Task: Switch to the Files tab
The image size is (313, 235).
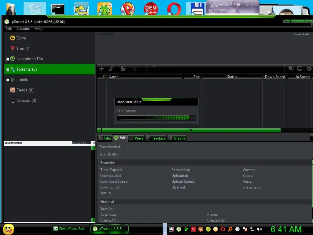Action: (105, 138)
